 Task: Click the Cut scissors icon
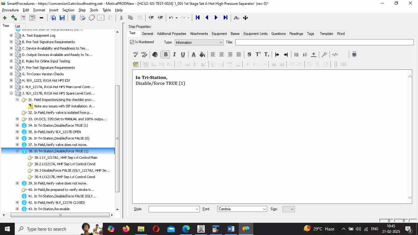[x=121, y=18]
